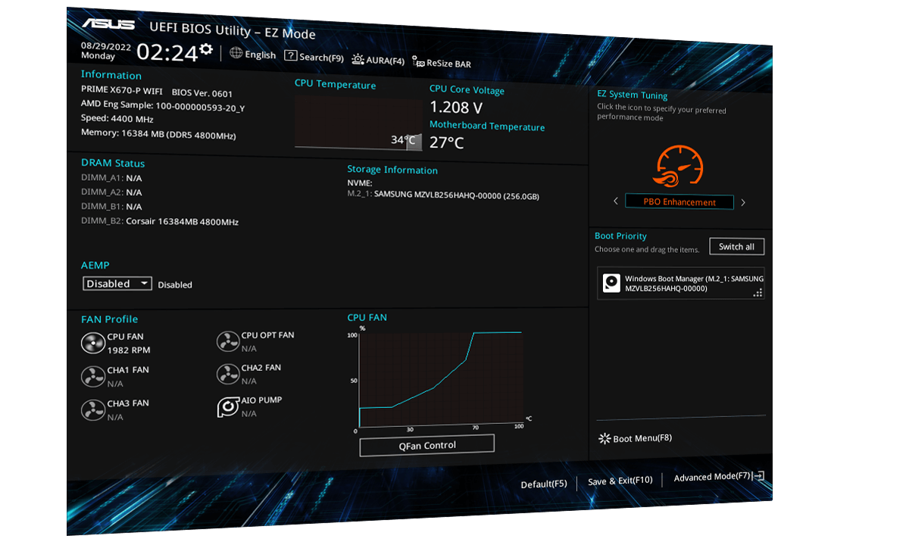This screenshot has width=909, height=545.
Task: Go to next tuning mode with right arrow
Action: 743,202
